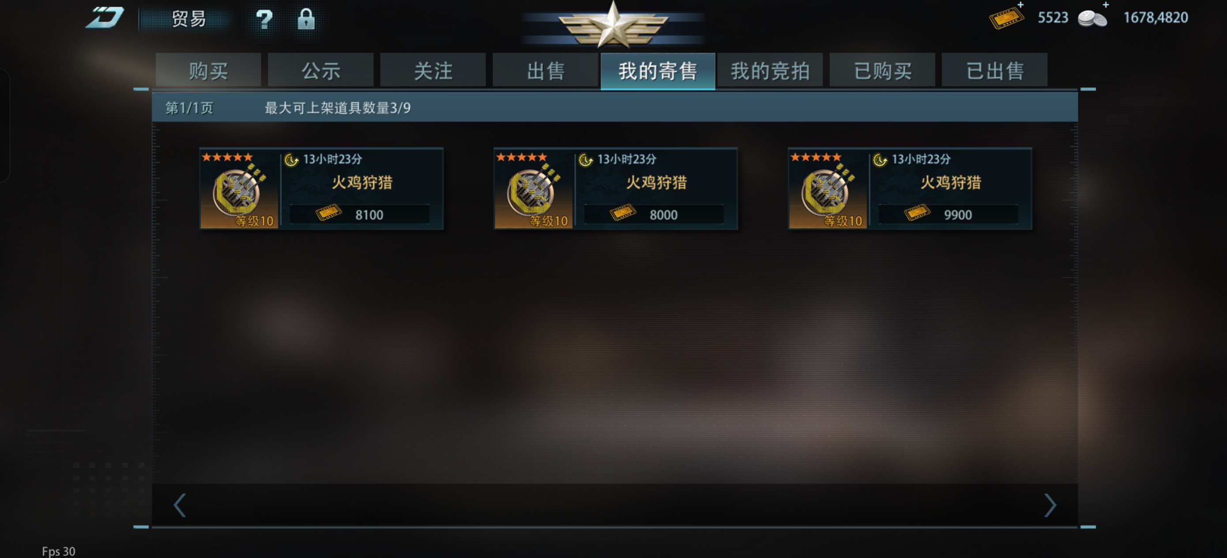Tap the silver coins currency icon
The height and width of the screenshot is (558, 1227).
pyautogui.click(x=1093, y=19)
